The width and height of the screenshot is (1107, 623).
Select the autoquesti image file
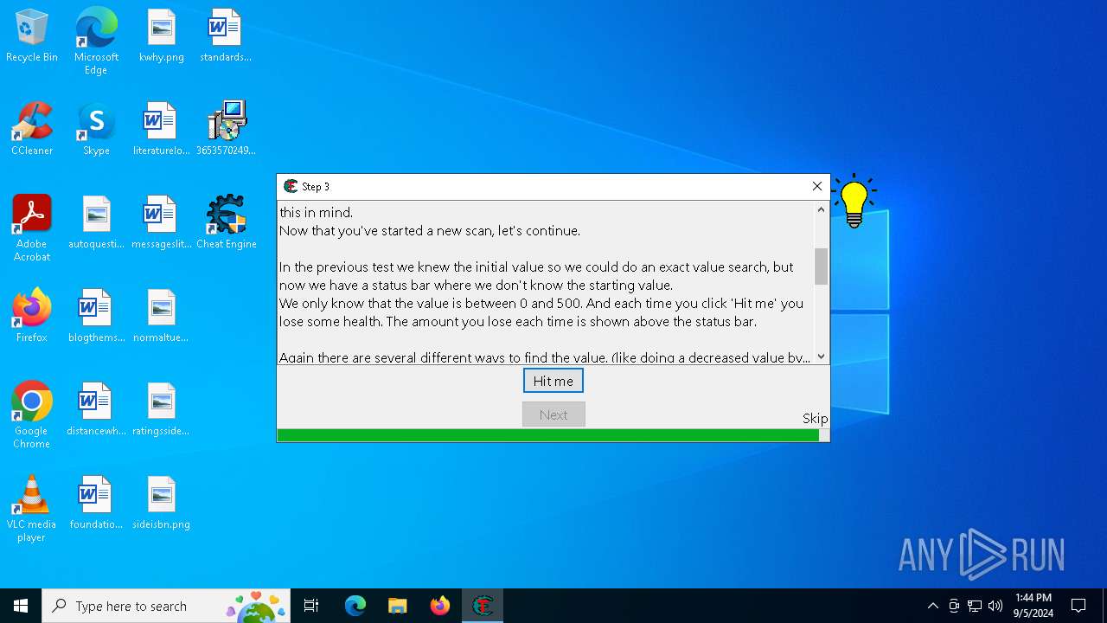pos(96,222)
